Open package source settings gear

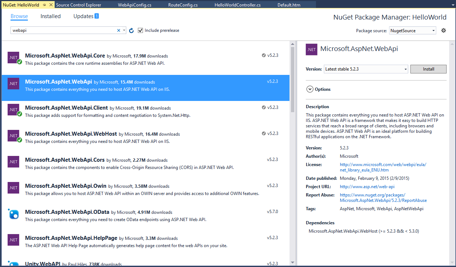444,31
